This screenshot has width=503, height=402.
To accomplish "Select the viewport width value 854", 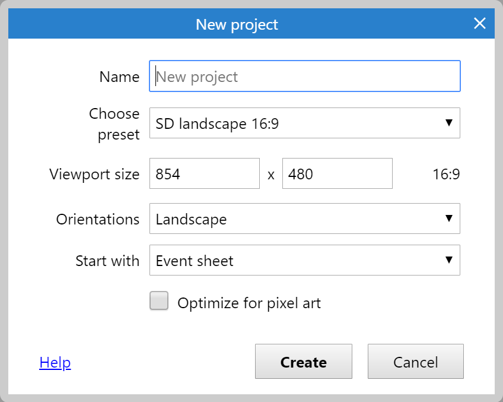I will (204, 173).
